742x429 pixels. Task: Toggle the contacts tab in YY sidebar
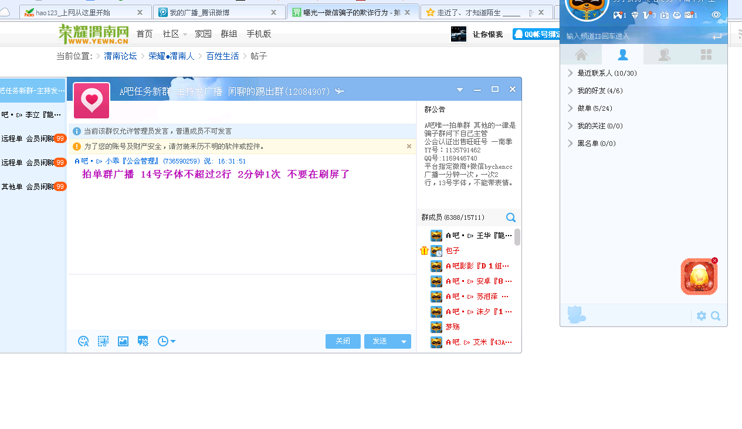[x=622, y=54]
